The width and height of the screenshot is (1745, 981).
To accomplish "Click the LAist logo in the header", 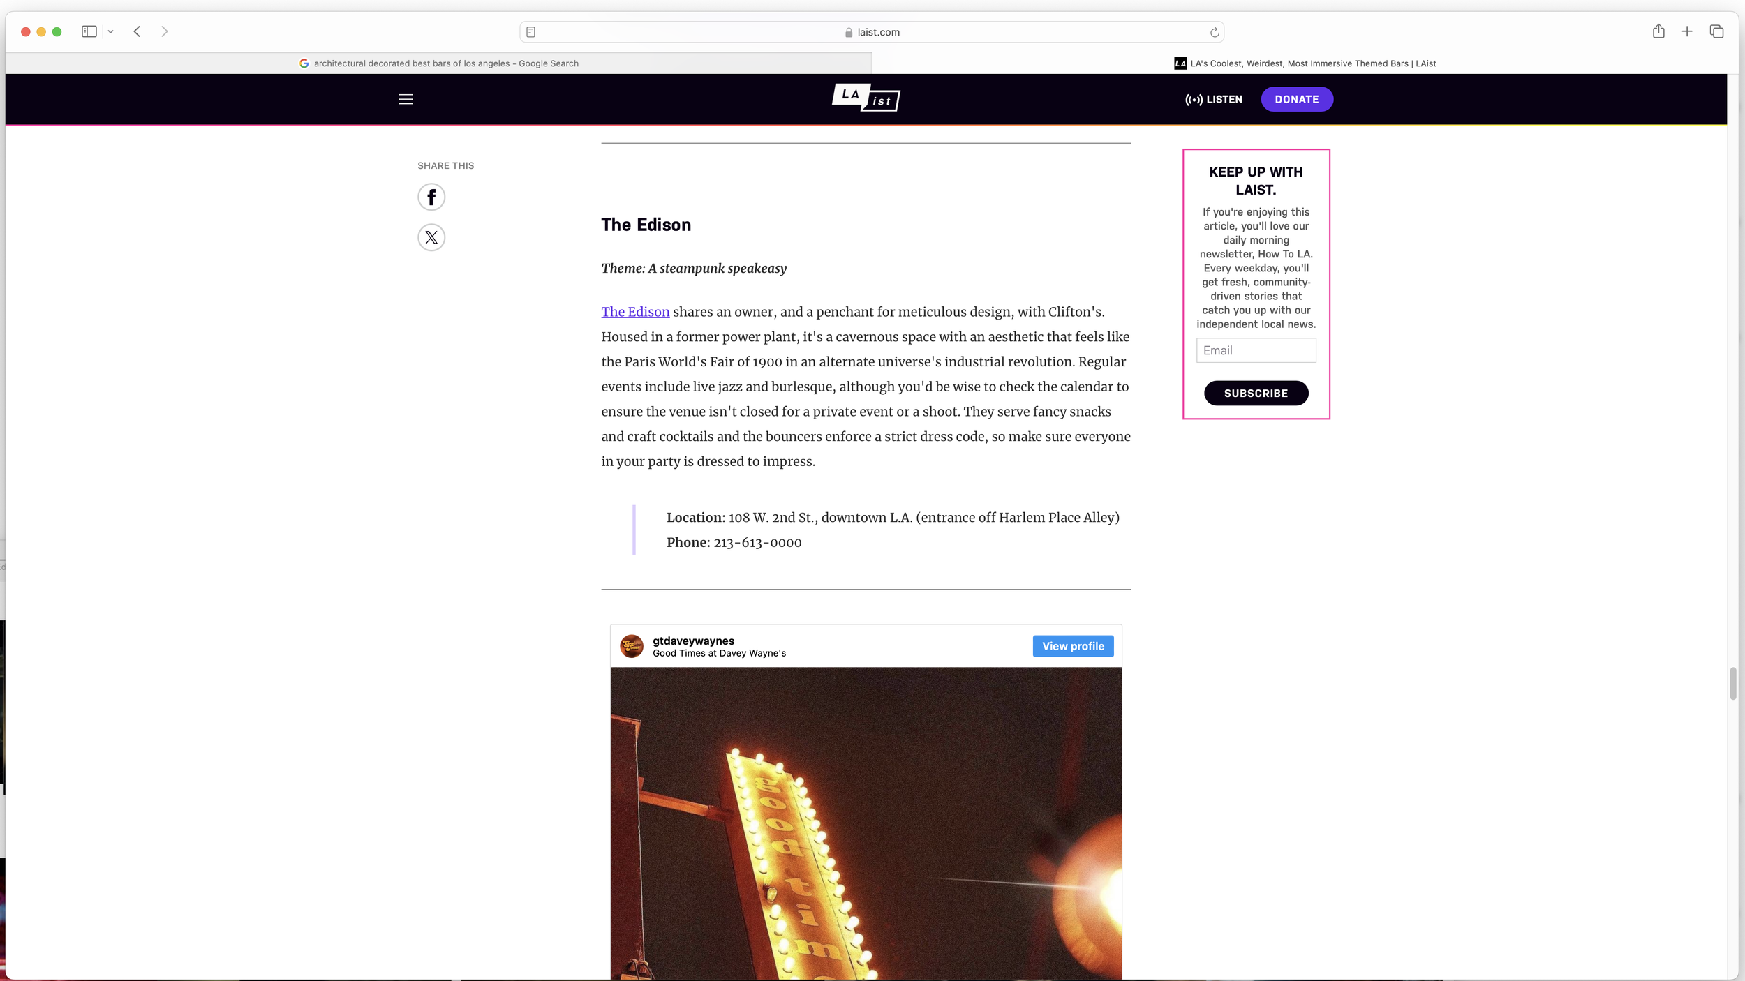I will [x=866, y=98].
